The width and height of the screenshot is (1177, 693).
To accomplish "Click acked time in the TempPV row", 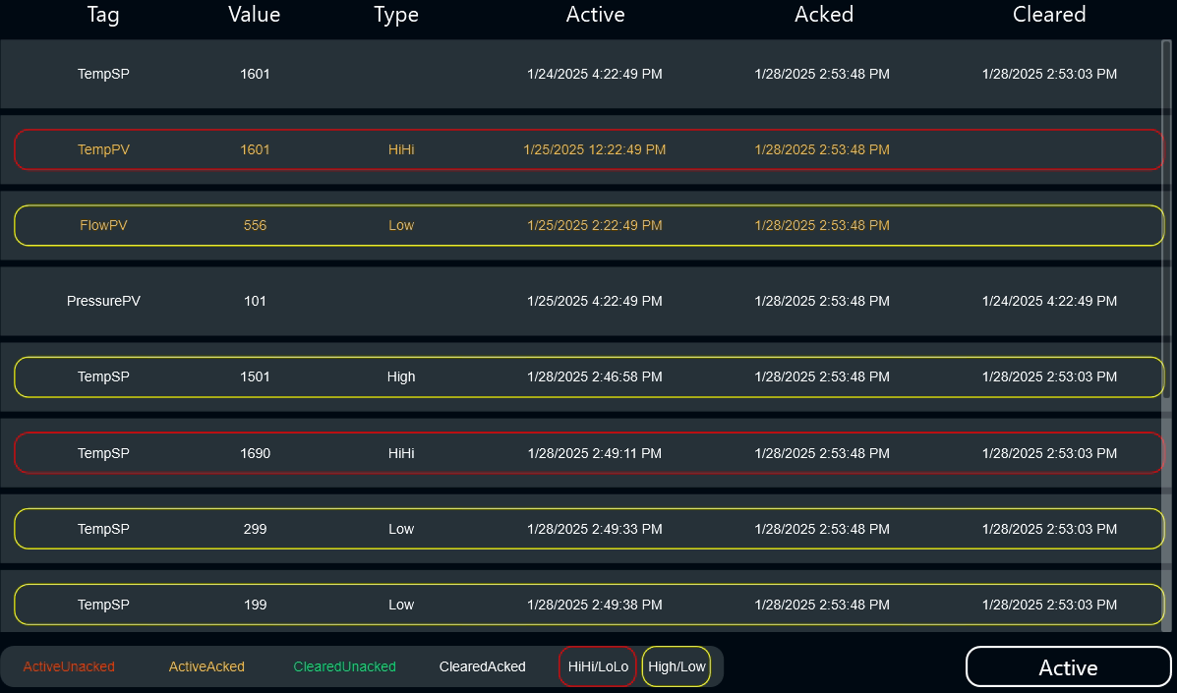I will pos(822,150).
